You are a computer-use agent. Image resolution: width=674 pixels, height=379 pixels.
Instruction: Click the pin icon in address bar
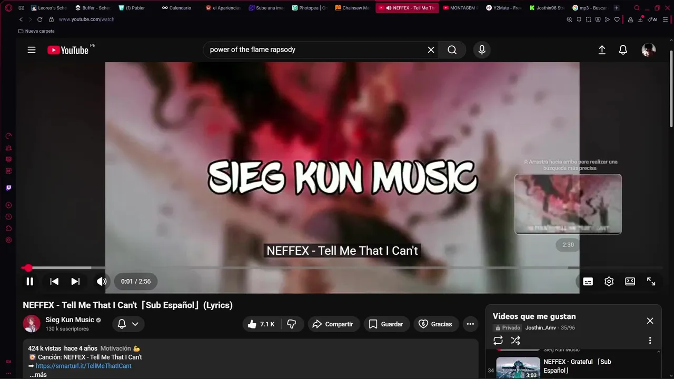(579, 19)
